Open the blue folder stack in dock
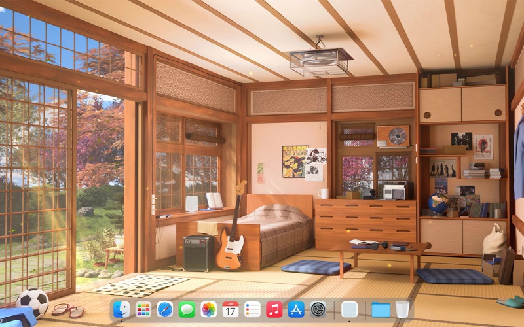 (381, 309)
